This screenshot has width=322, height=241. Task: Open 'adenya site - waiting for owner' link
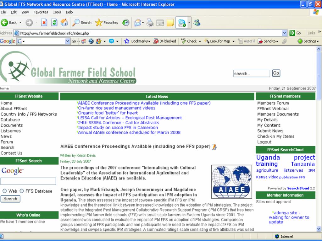[x=289, y=217]
